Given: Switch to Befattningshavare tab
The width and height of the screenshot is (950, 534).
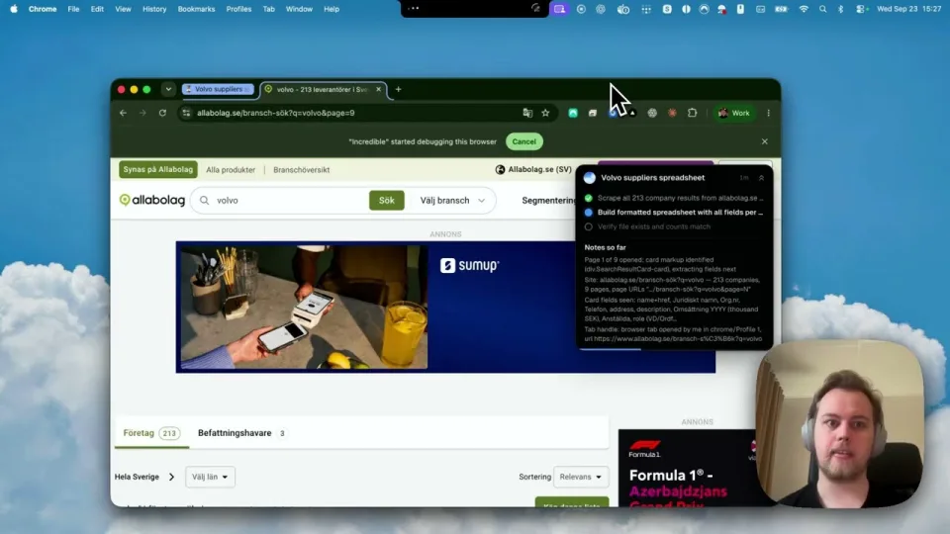Looking at the screenshot, I should click(241, 433).
